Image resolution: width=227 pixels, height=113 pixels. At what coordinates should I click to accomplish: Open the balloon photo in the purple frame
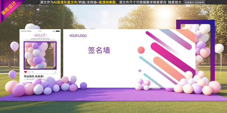point(40,56)
